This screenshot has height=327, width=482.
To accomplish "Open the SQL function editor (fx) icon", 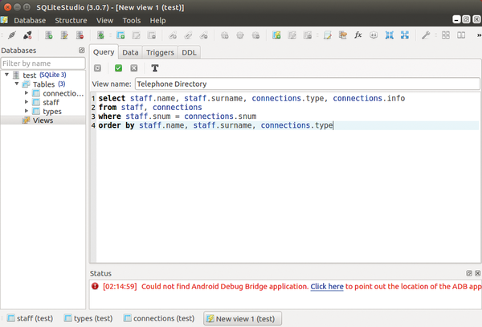I will coord(358,35).
